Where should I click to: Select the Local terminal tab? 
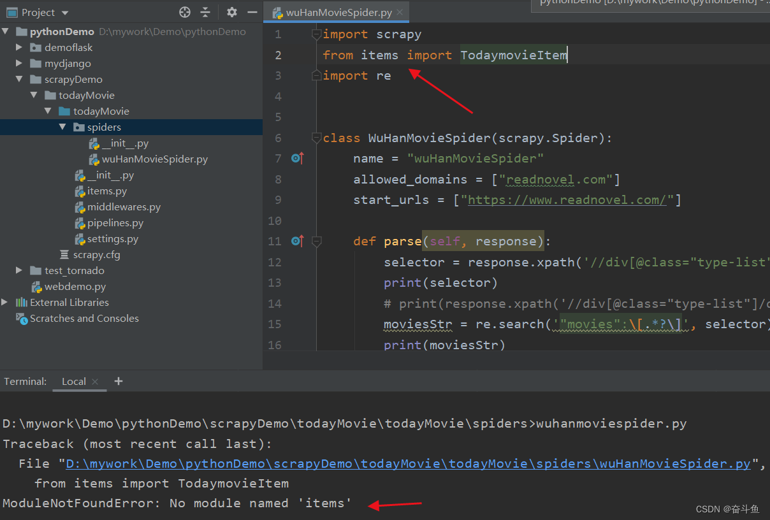tap(74, 381)
